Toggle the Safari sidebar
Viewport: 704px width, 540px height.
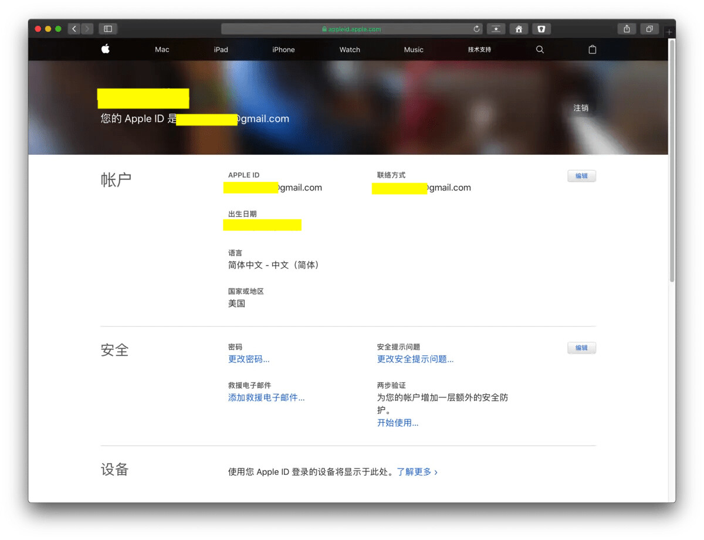coord(108,29)
